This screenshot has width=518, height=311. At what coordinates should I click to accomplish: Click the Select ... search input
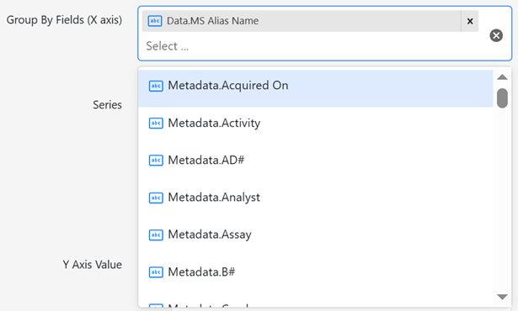(314, 46)
